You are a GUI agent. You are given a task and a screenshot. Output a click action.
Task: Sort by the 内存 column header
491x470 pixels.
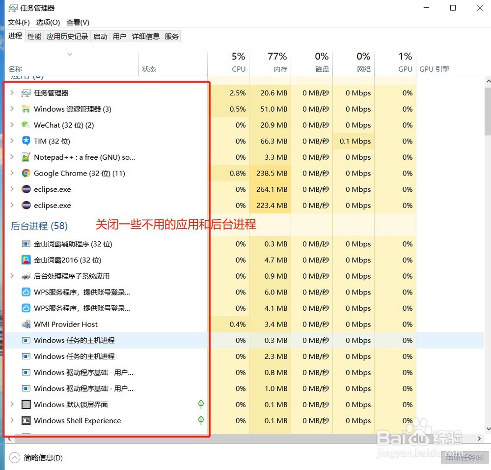coord(270,63)
